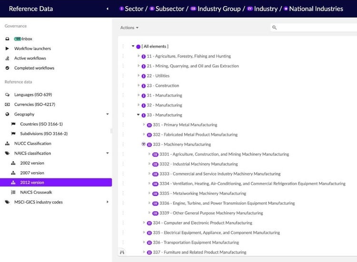Click the binoculars icon at bottom
This screenshot has width=357, height=262.
pyautogui.click(x=122, y=252)
